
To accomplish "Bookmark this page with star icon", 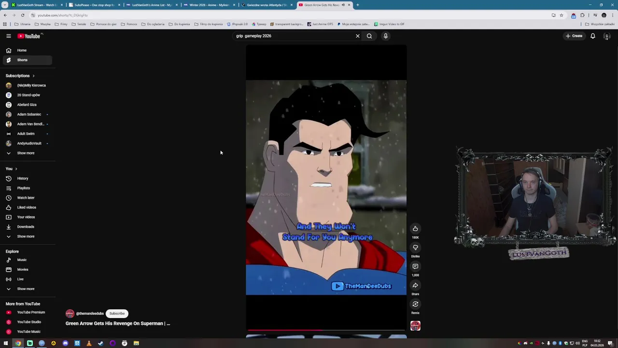I will click(x=561, y=15).
